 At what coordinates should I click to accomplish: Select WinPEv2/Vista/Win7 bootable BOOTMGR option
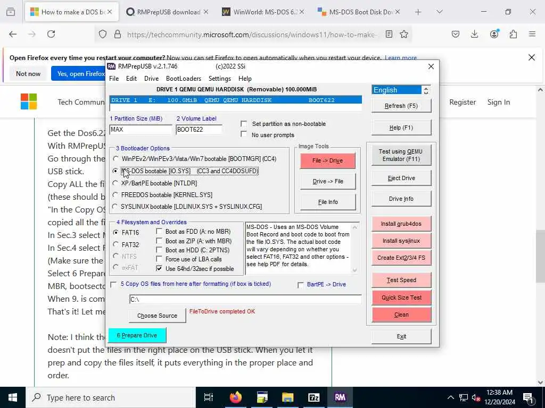pos(115,159)
